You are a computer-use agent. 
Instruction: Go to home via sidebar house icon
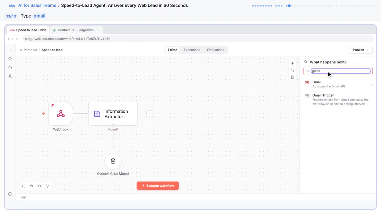pos(10,67)
